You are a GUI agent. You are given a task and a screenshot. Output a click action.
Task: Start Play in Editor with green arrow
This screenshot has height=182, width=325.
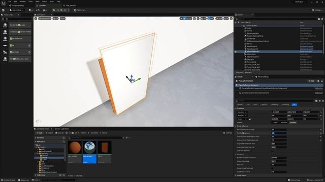(54, 10)
